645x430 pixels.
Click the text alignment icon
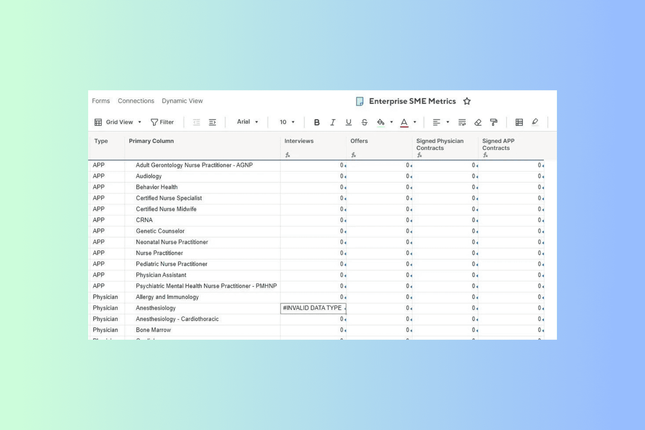[x=437, y=122]
